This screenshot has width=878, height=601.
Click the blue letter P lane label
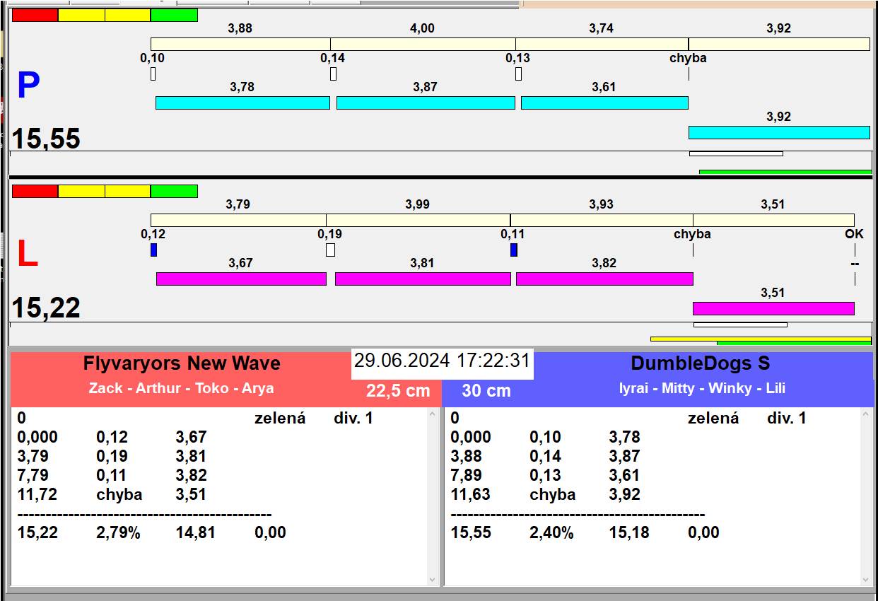(28, 86)
